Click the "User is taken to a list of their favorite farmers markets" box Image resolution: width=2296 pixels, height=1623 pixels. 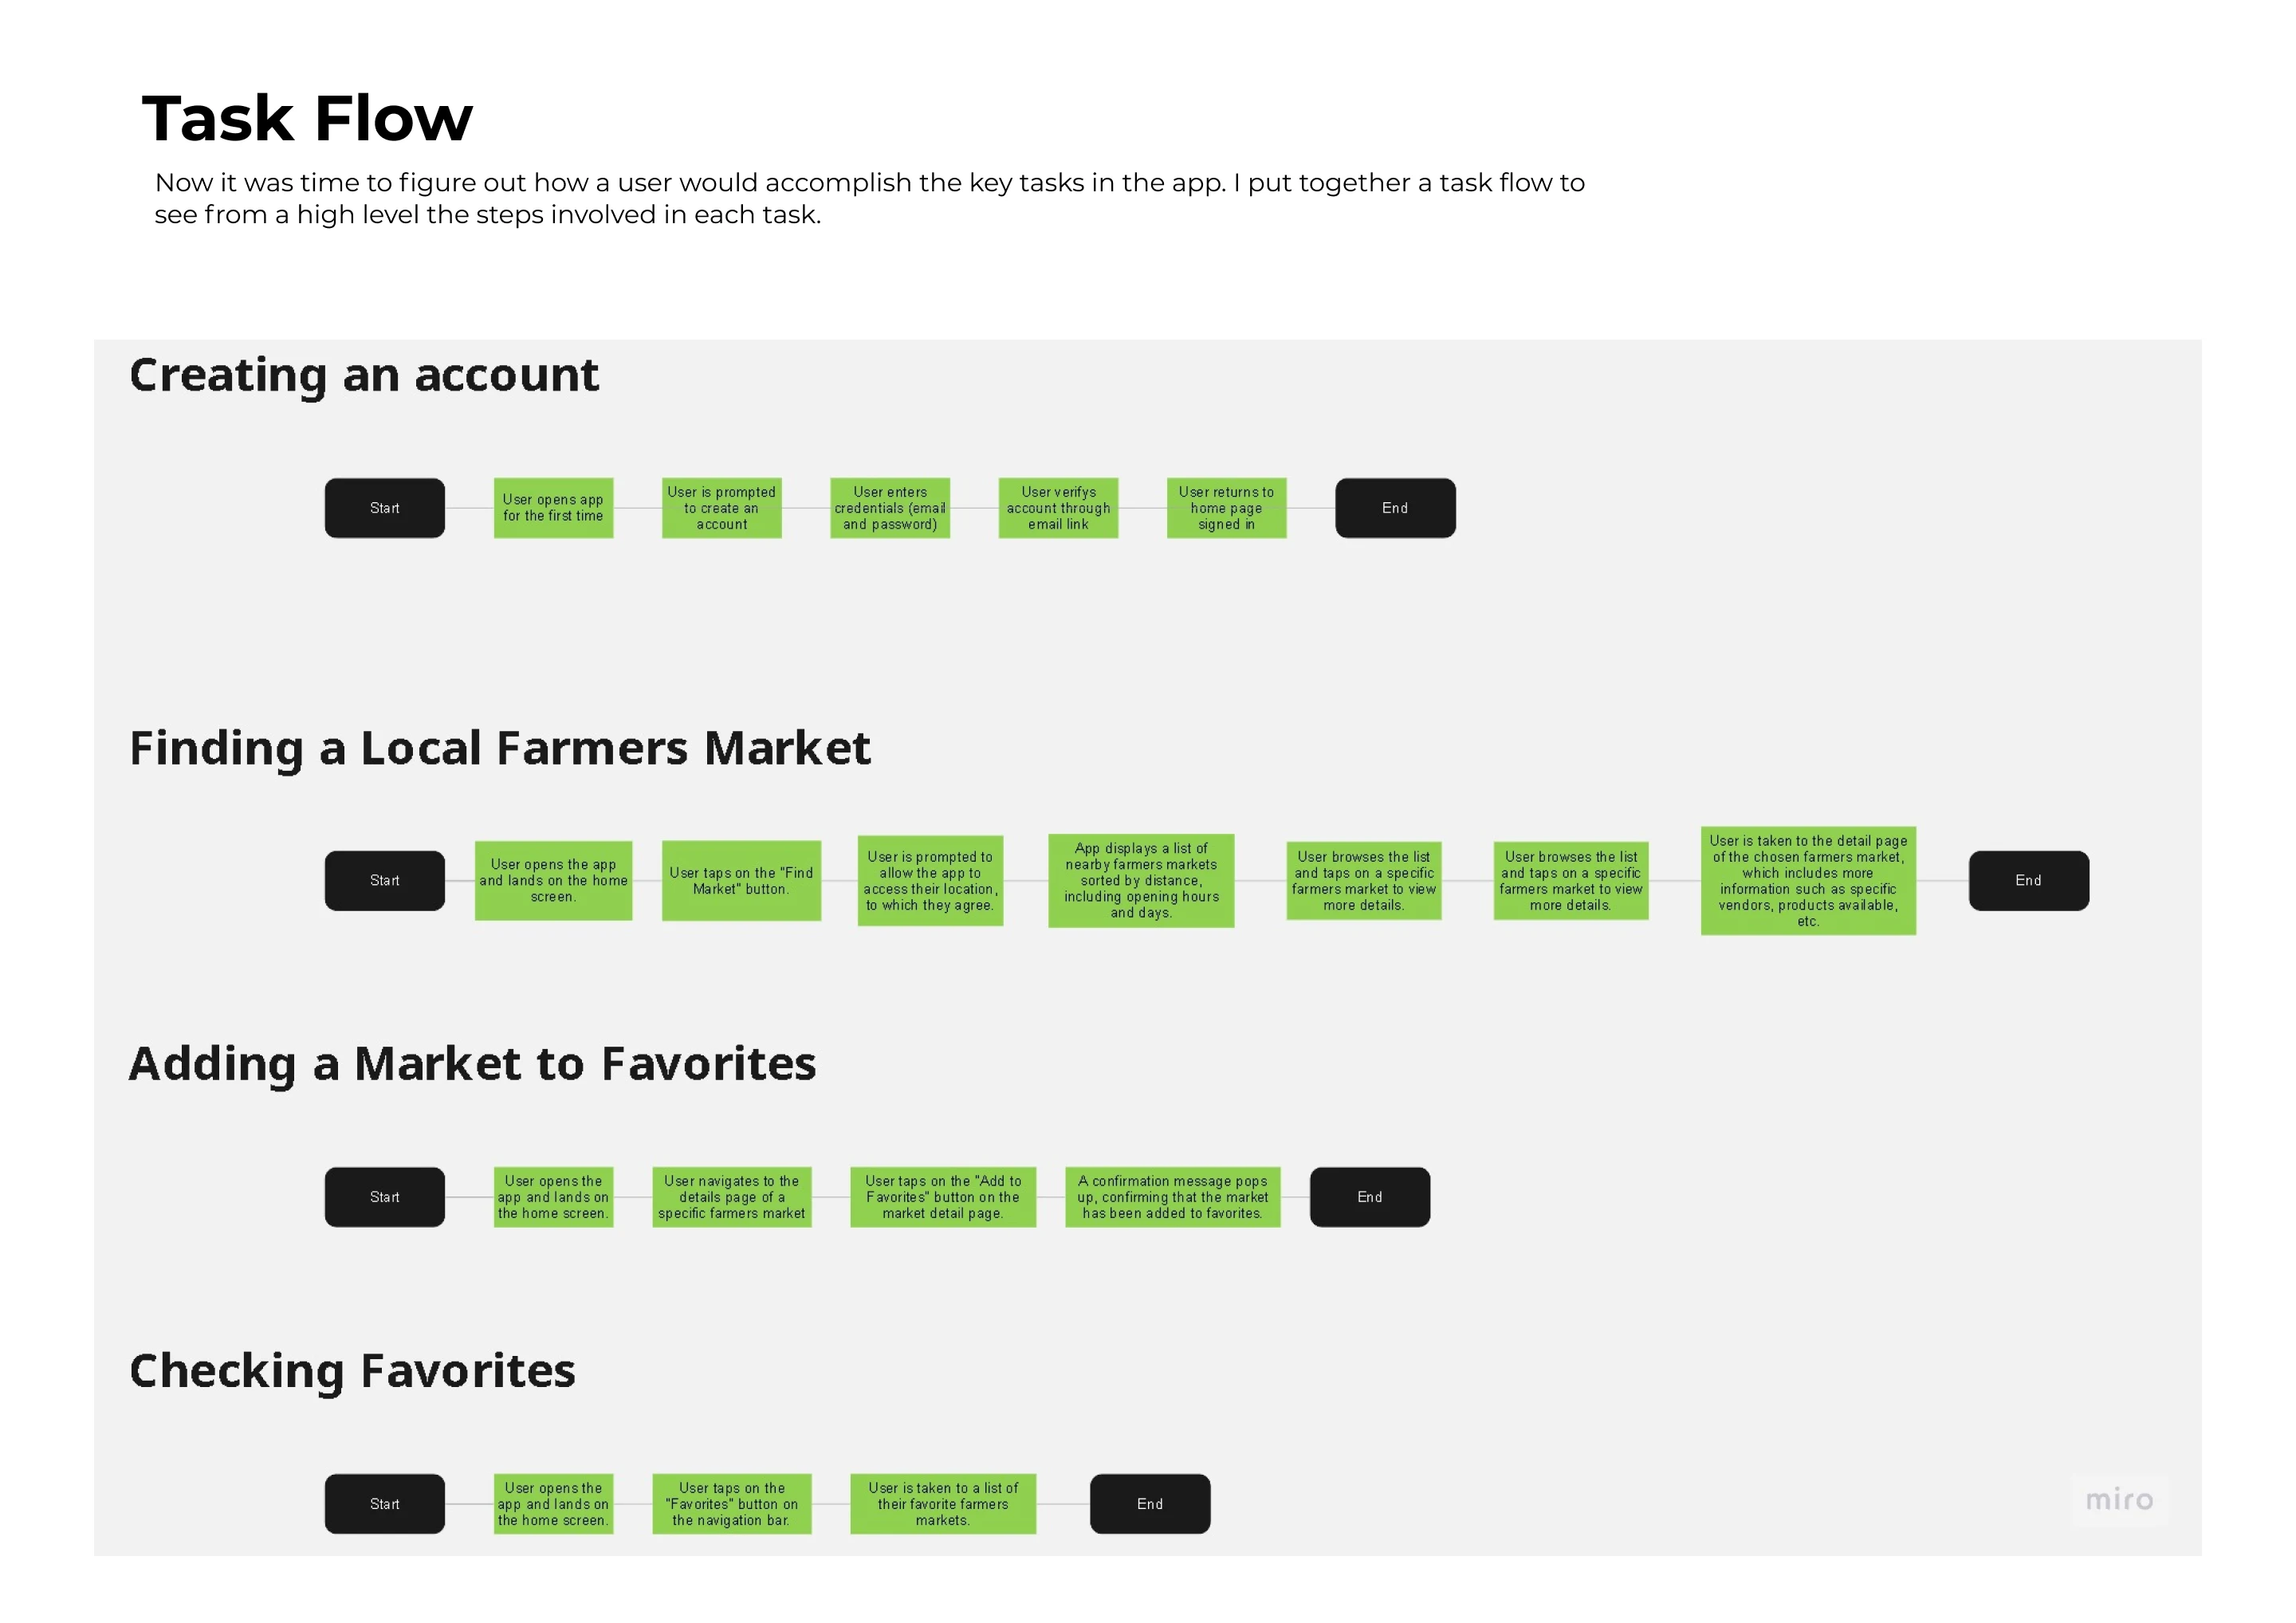coord(943,1504)
